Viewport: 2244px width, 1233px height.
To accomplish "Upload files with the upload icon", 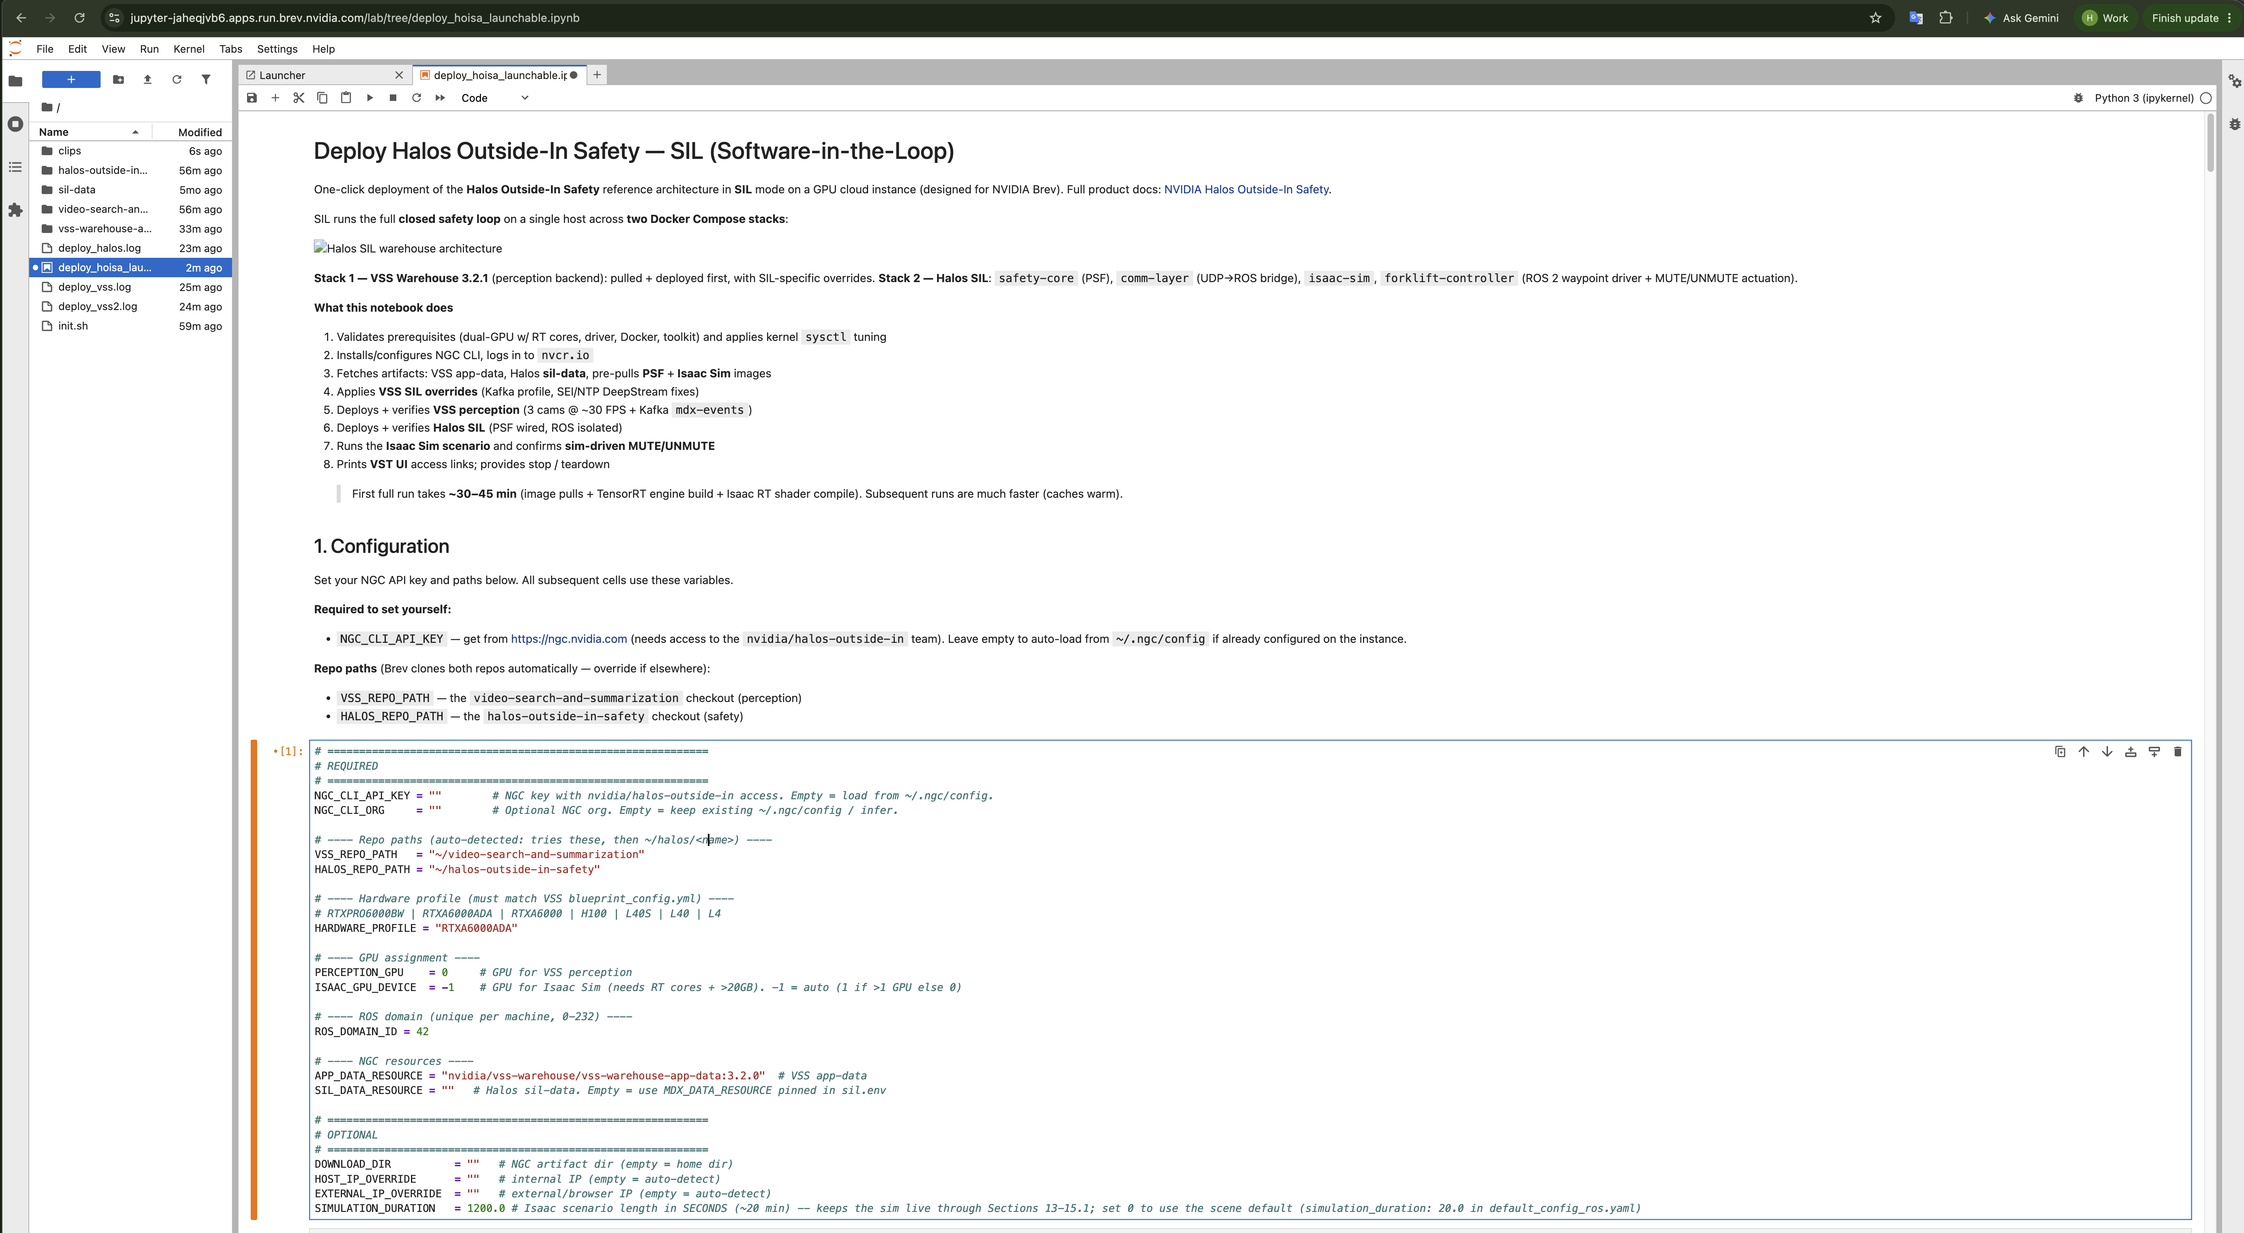I will [147, 80].
